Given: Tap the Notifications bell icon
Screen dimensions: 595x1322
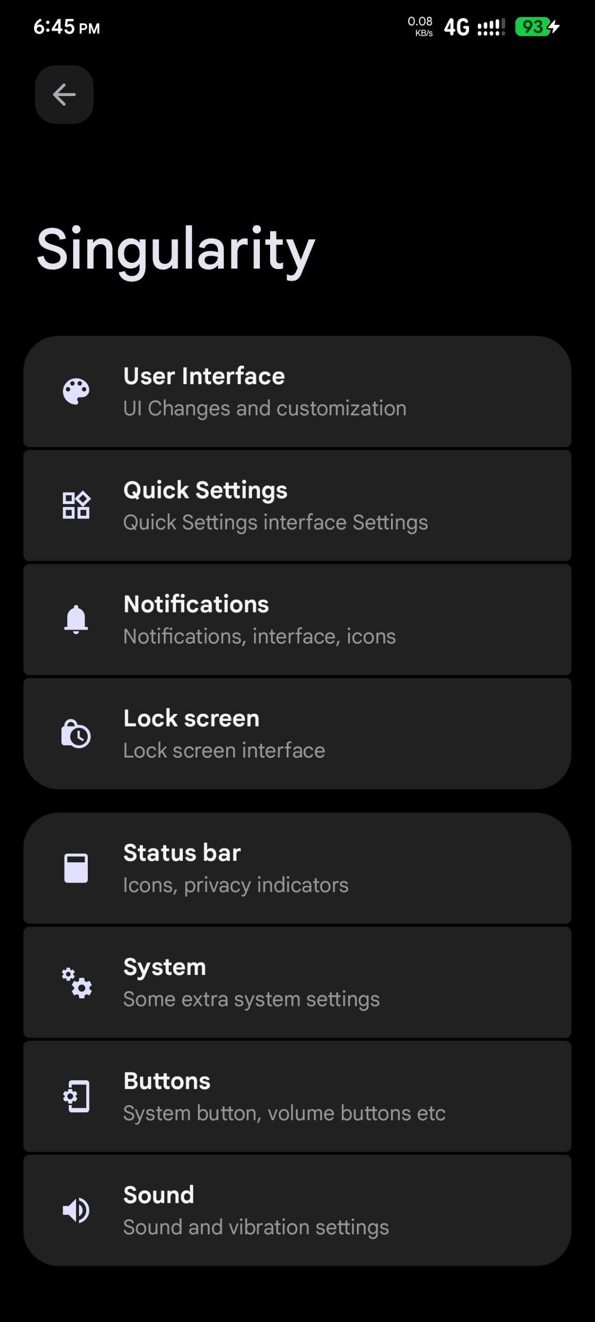Looking at the screenshot, I should [76, 619].
